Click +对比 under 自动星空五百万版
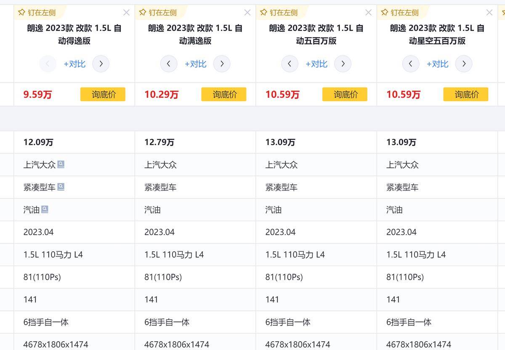This screenshot has width=505, height=350. (437, 64)
